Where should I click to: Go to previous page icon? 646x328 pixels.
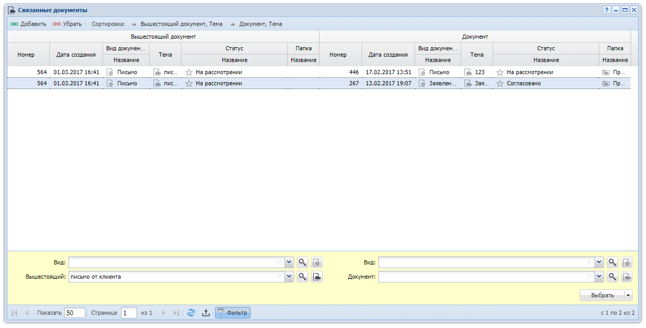(27, 313)
